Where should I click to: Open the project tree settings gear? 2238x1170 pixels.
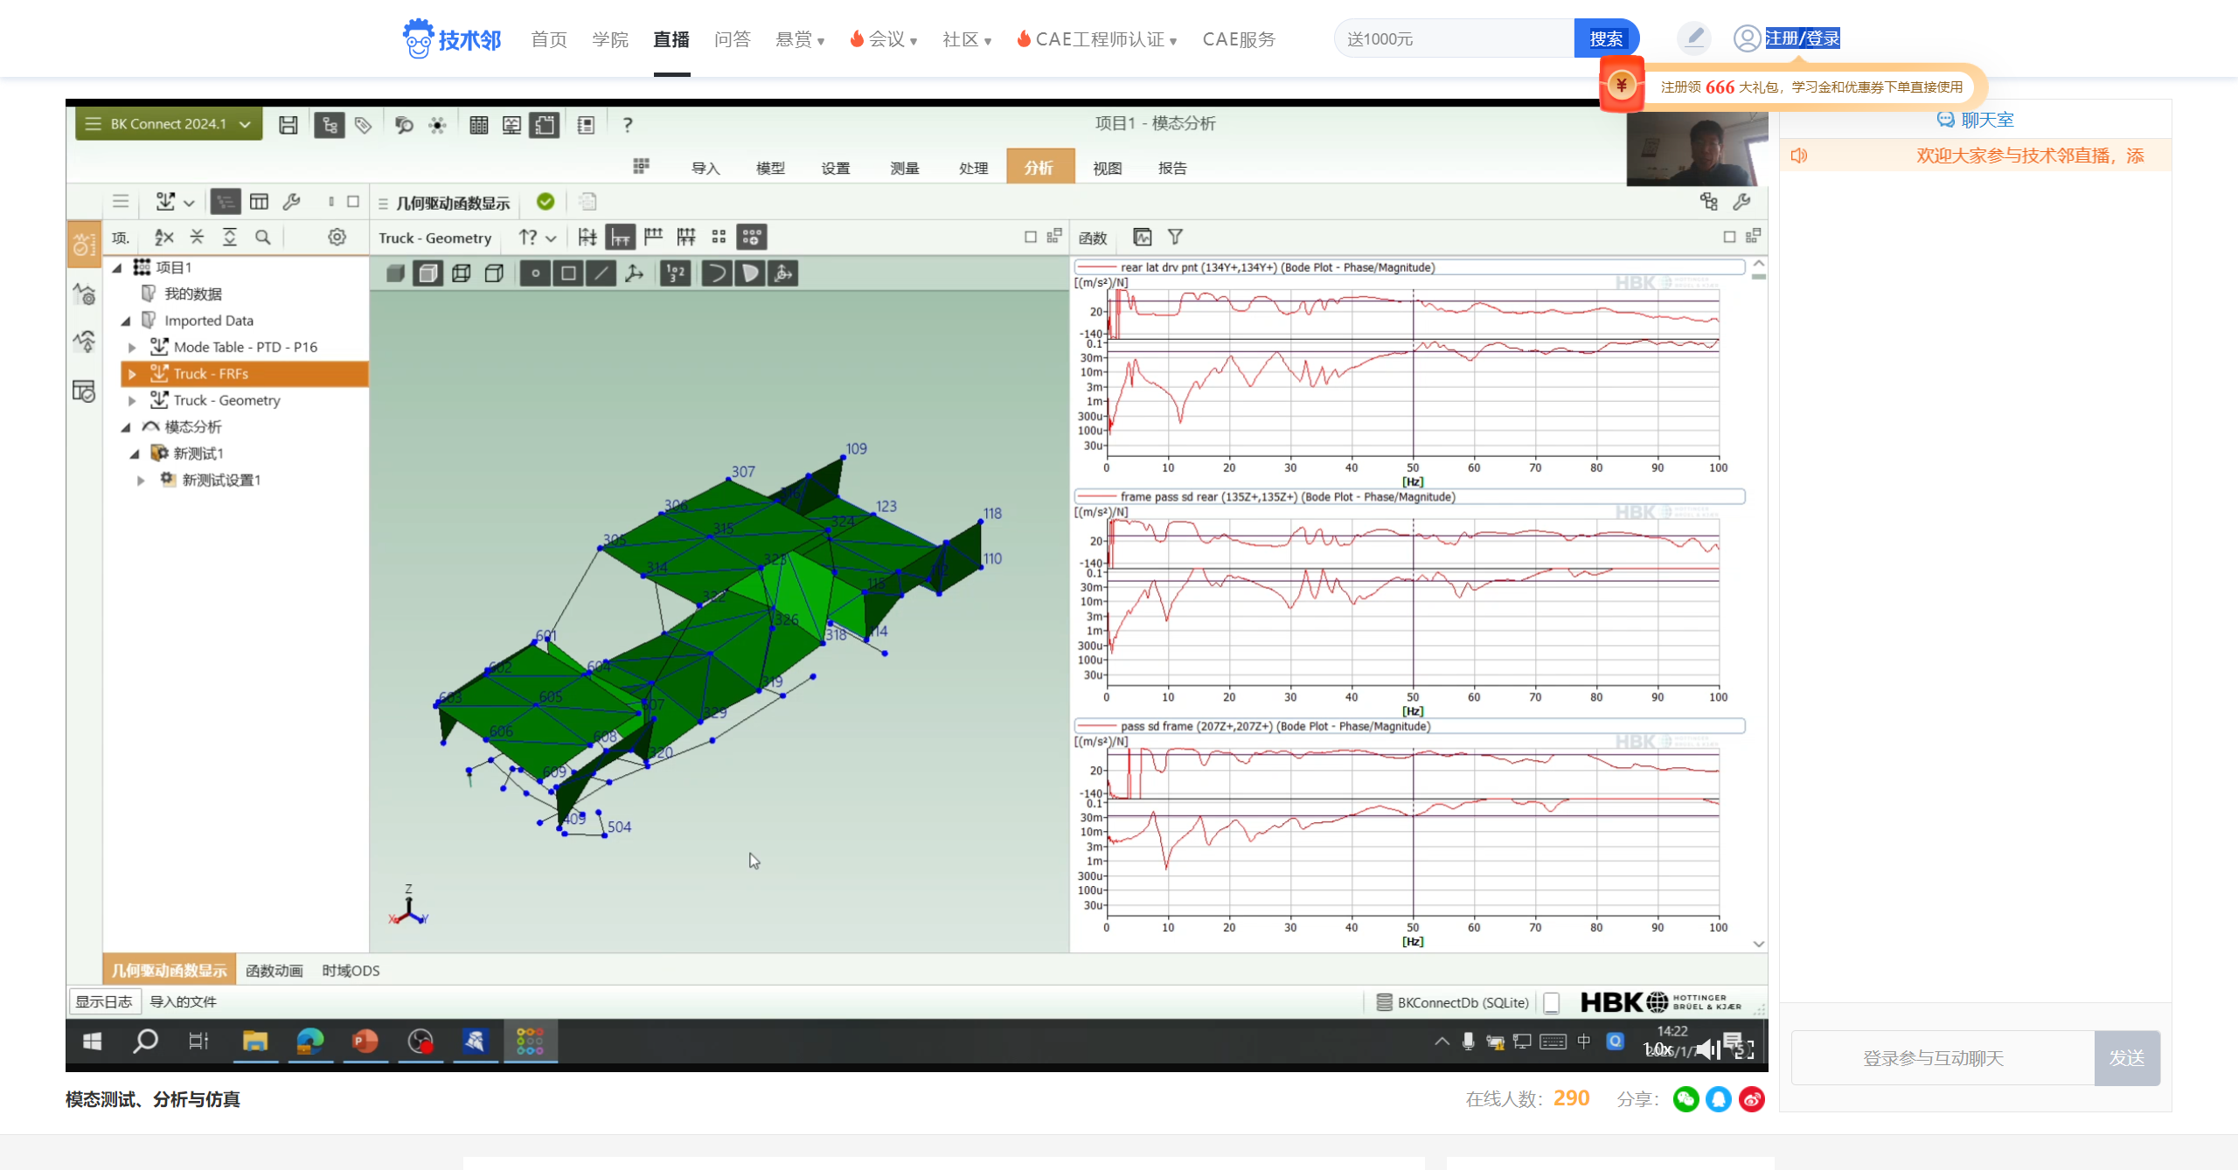click(x=337, y=237)
